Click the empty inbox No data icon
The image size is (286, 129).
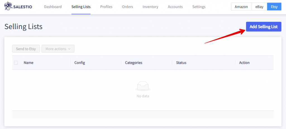pos(143,86)
